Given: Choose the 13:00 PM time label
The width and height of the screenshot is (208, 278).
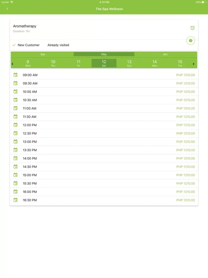Looking at the screenshot, I should pos(30,142).
